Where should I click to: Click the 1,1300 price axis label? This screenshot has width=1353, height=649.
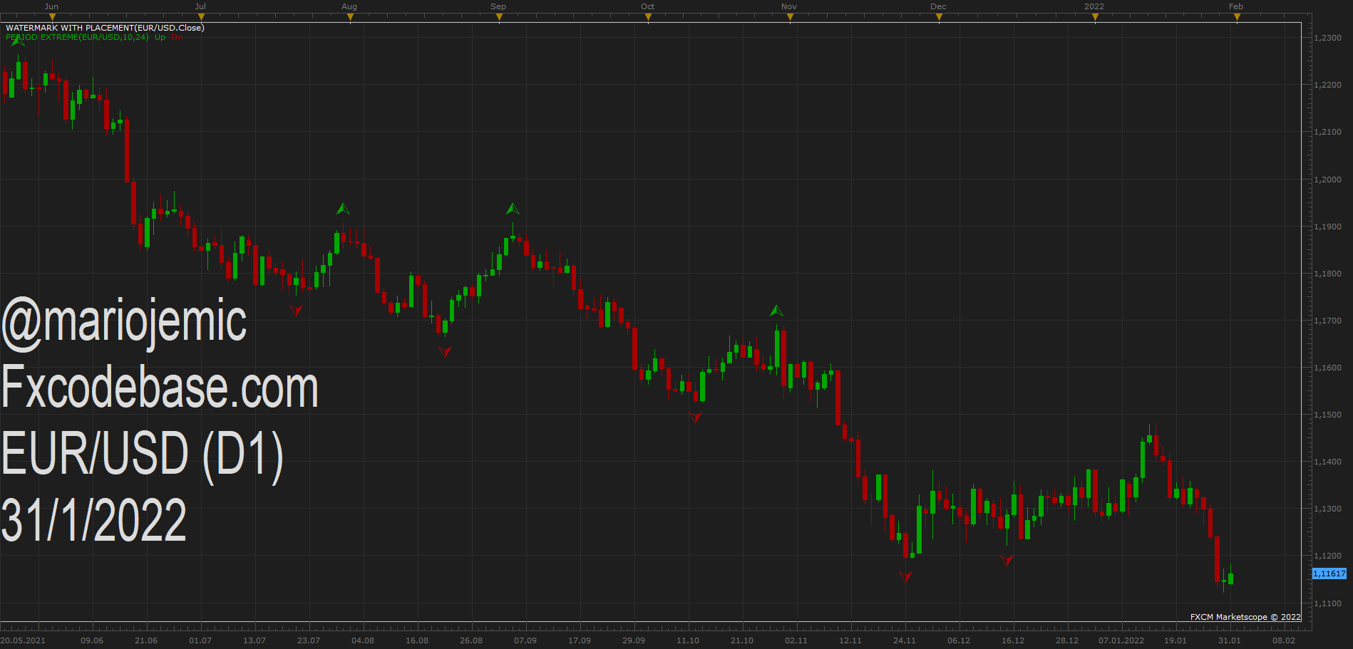point(1327,509)
